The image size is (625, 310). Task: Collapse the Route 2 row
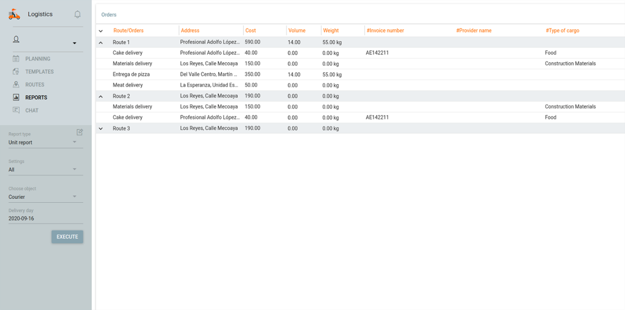[101, 97]
